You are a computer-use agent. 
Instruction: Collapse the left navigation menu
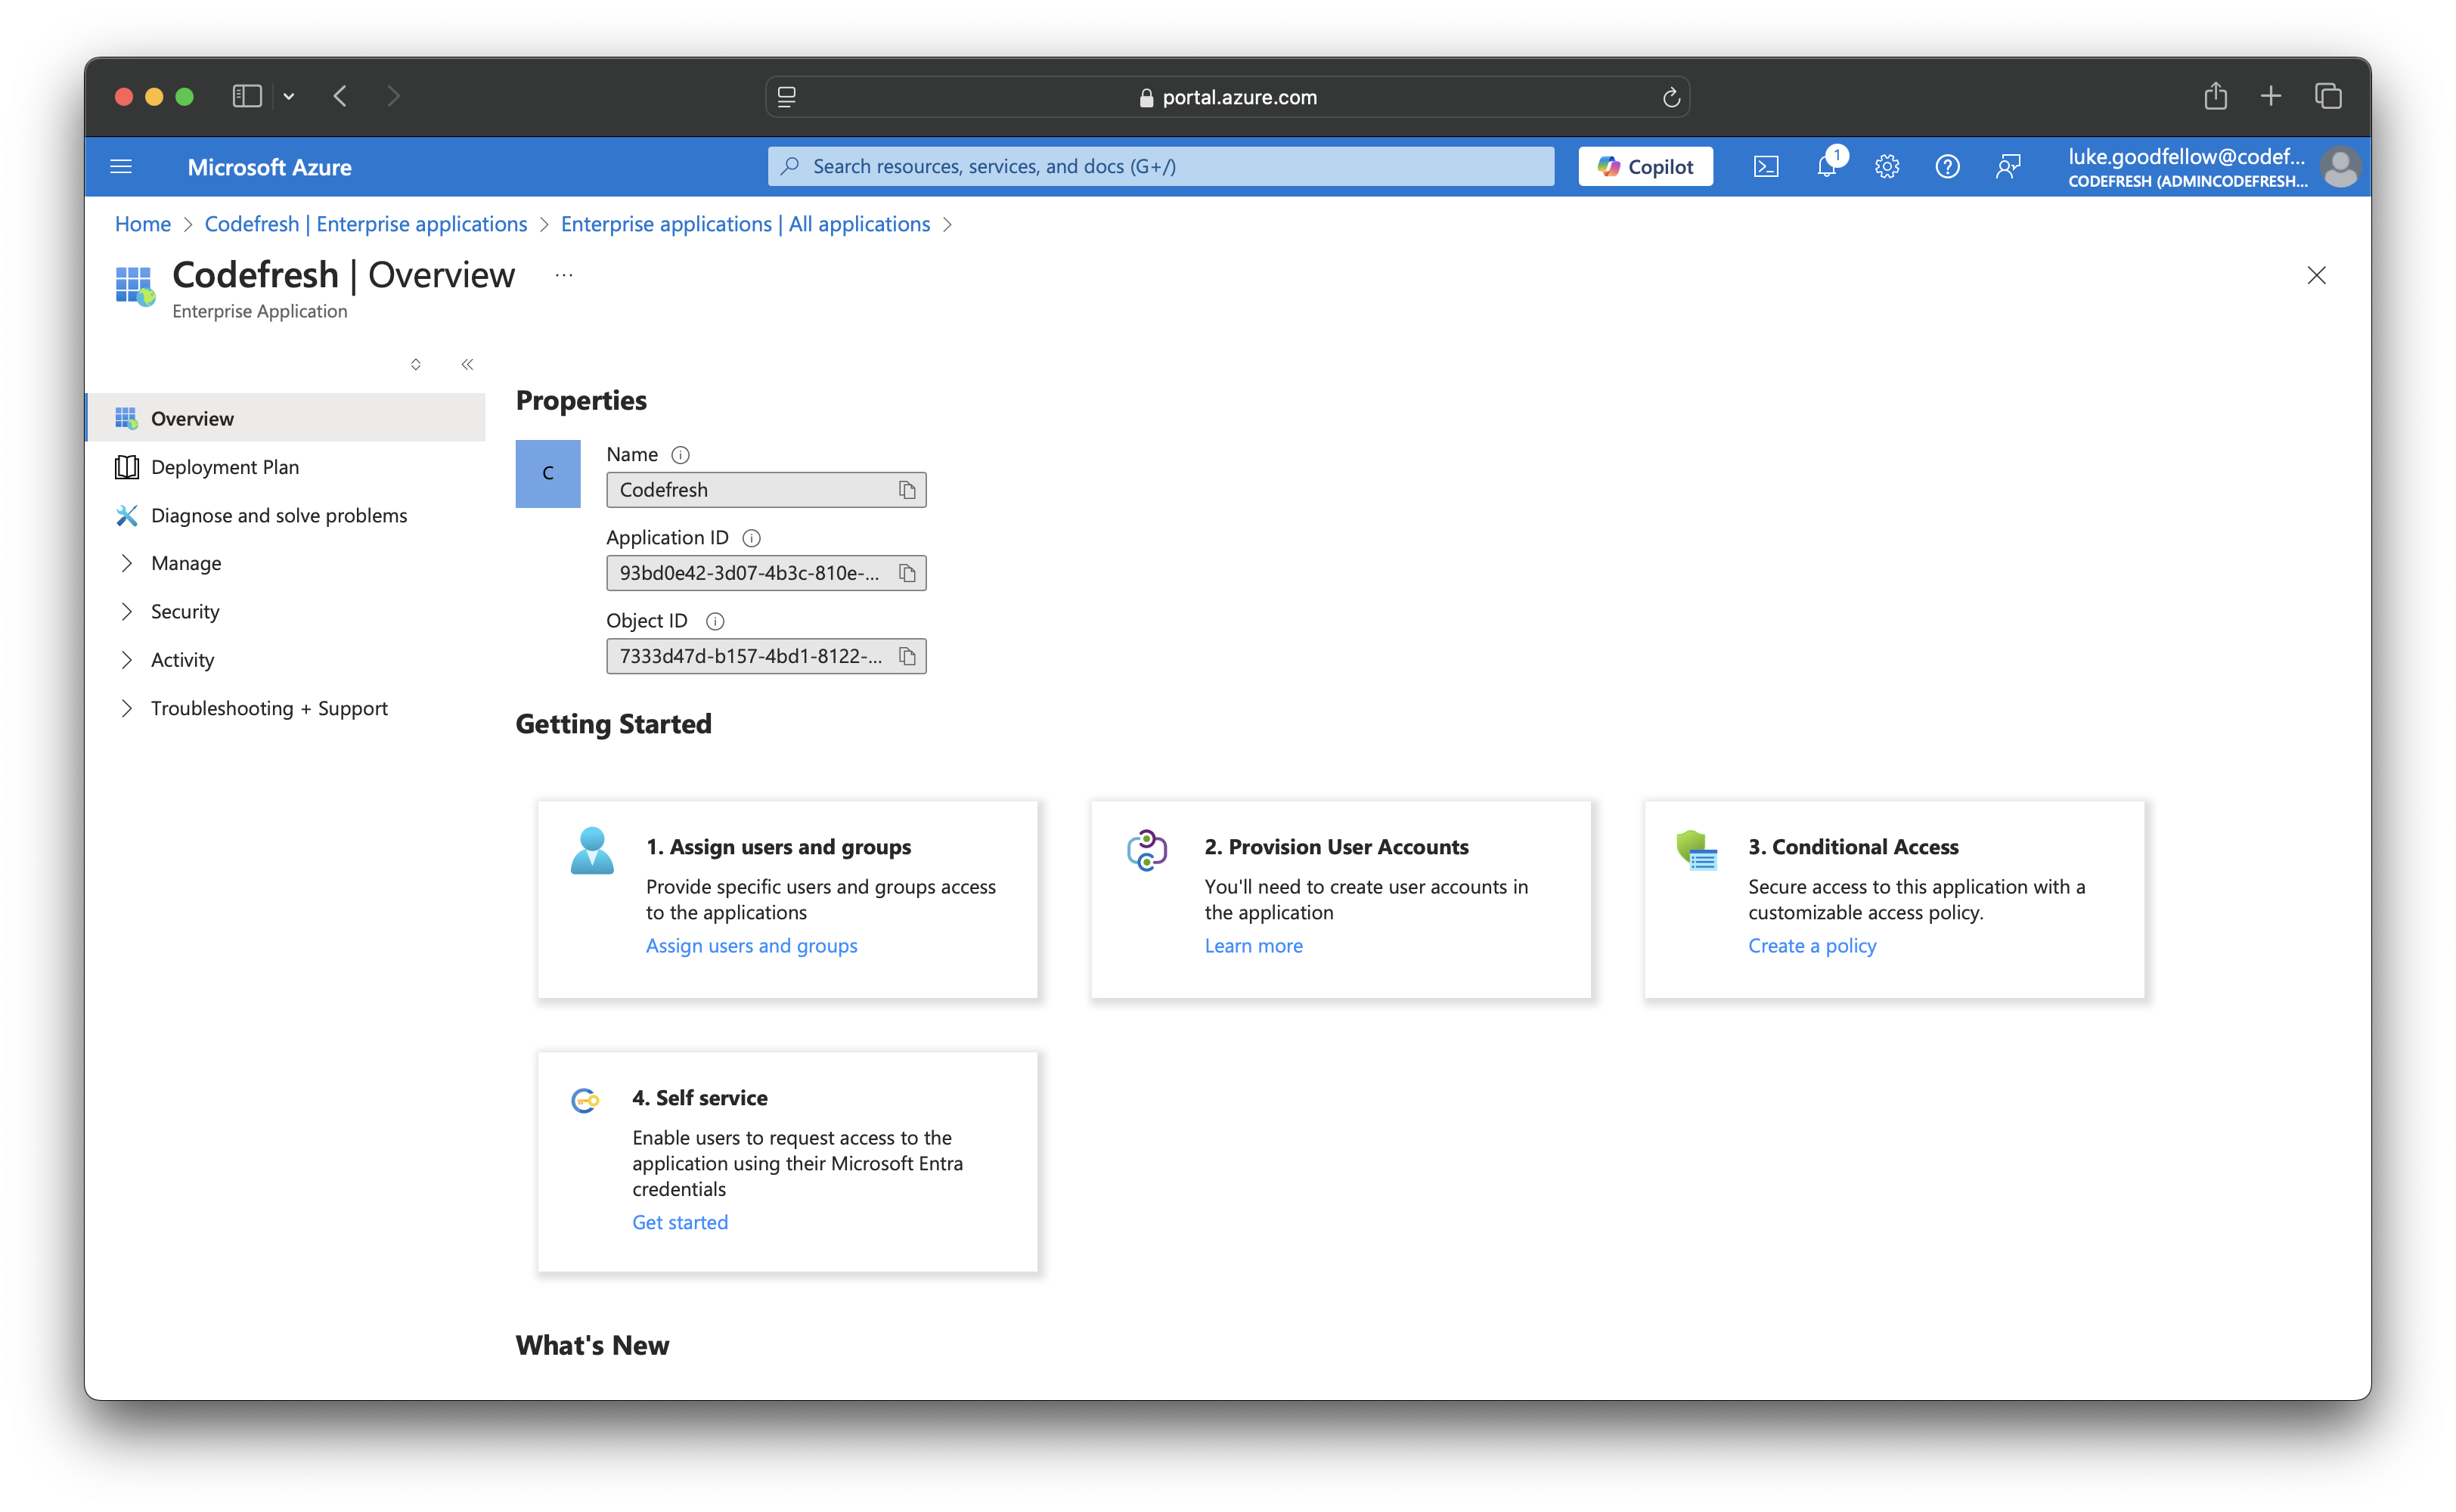(x=467, y=364)
